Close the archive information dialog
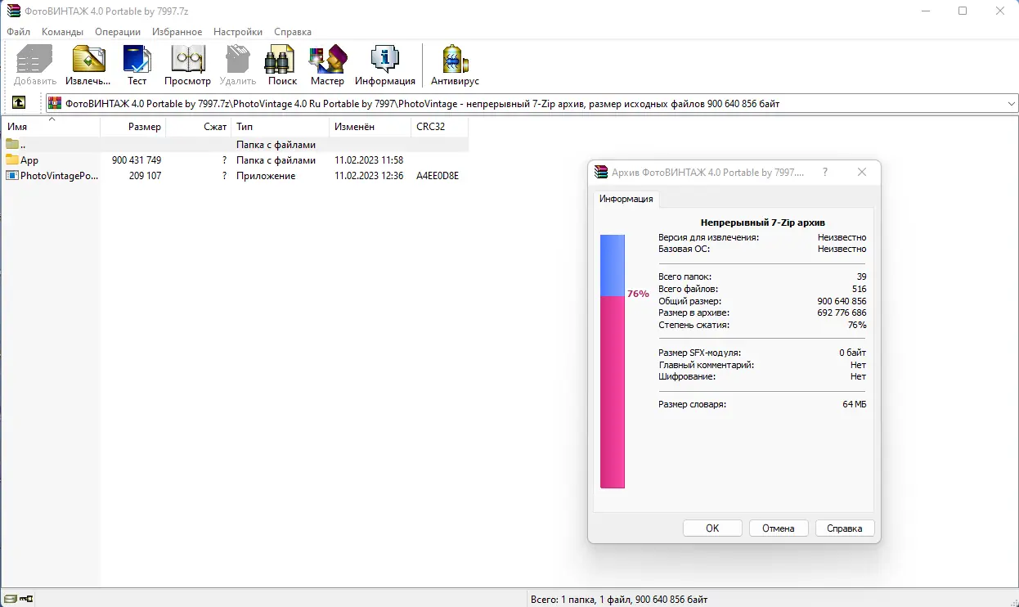Image resolution: width=1019 pixels, height=607 pixels. tap(861, 172)
